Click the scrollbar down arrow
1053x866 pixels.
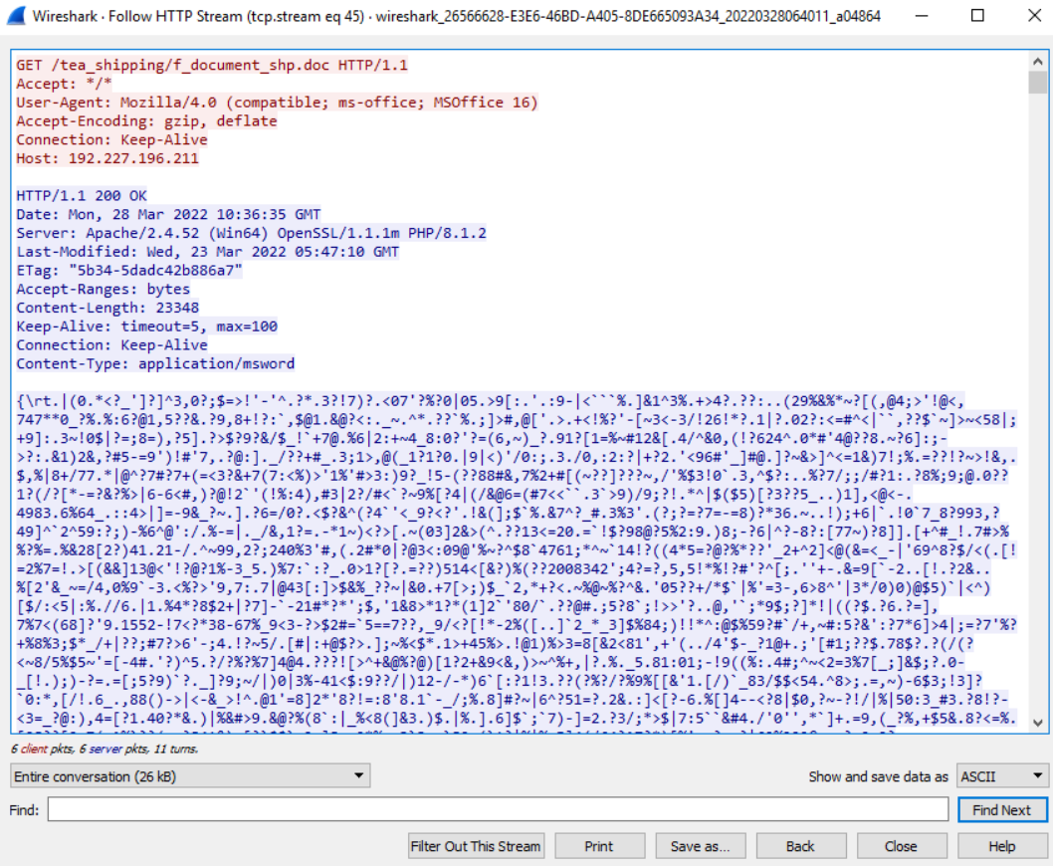[1037, 723]
